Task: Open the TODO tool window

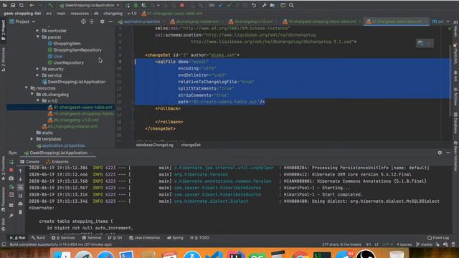Action: tap(199, 238)
